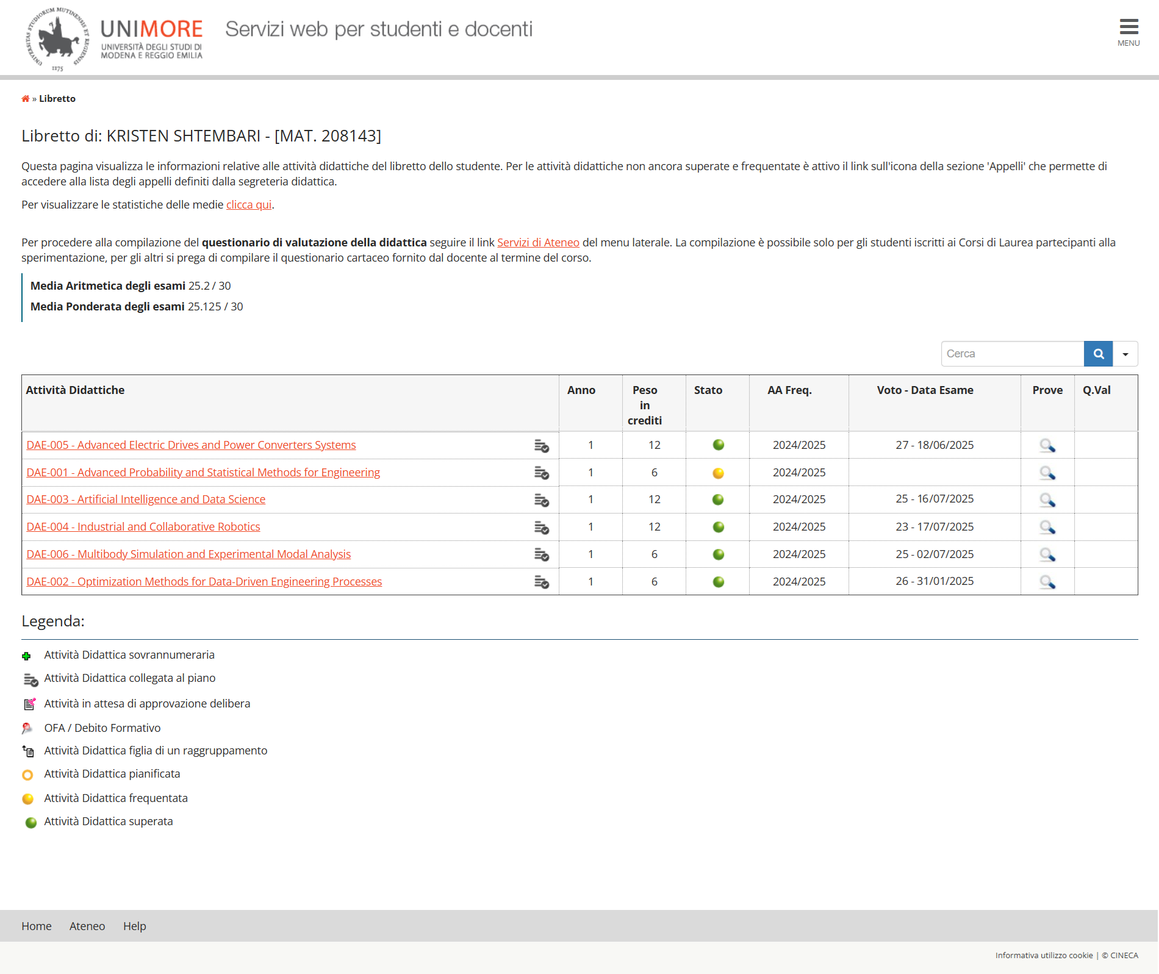Click yellow status dot for DAE-001
Screen dimensions: 1159x974
pyautogui.click(x=719, y=473)
